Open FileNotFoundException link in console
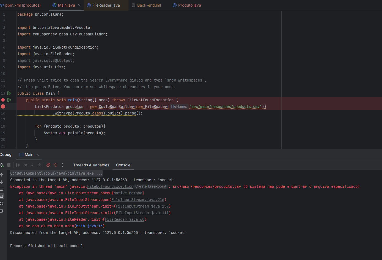This screenshot has width=382, height=260. click(x=110, y=186)
